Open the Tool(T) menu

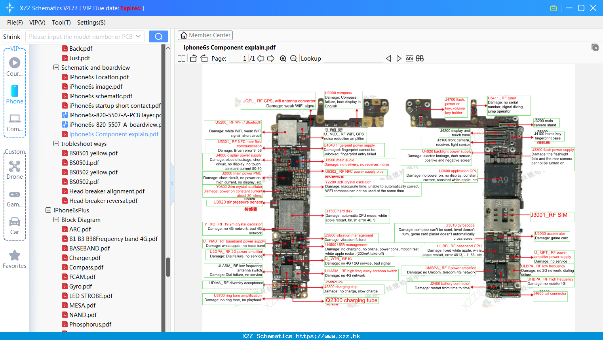point(61,23)
